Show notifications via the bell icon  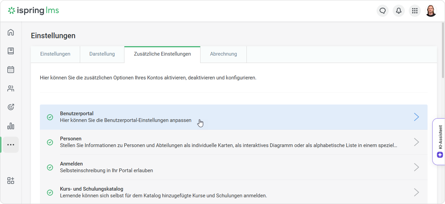(399, 11)
